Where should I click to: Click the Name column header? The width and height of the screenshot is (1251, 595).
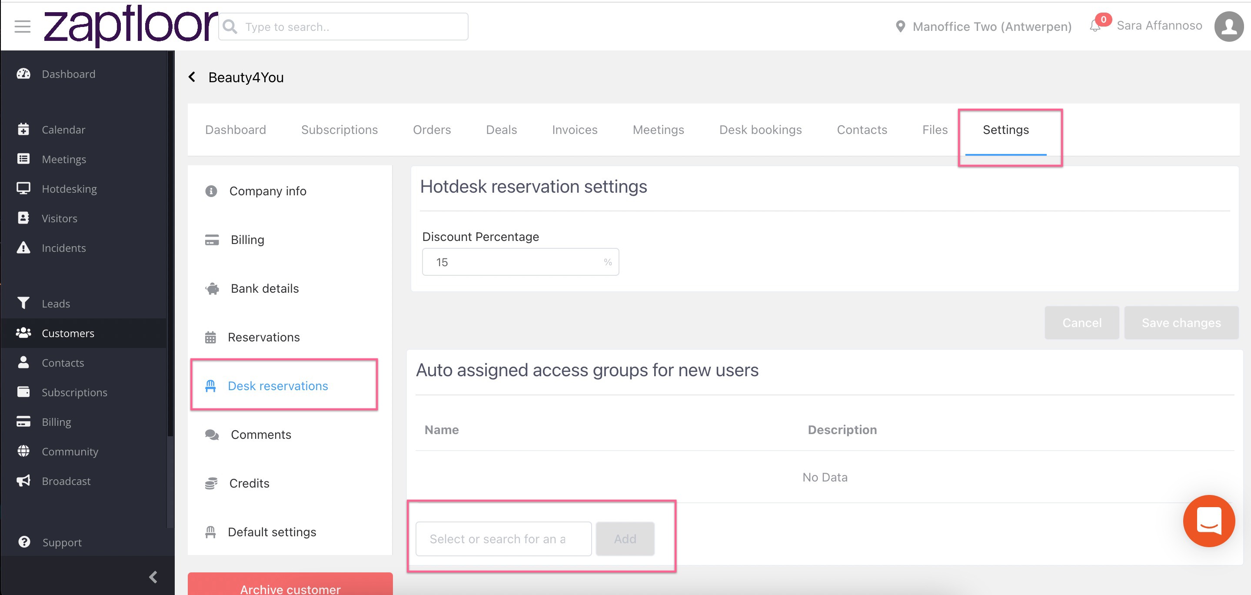[442, 430]
